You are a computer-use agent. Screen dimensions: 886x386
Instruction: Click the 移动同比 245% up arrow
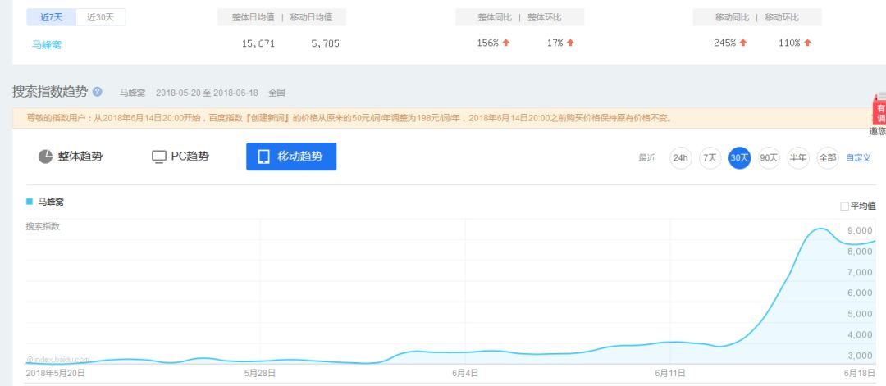point(743,43)
